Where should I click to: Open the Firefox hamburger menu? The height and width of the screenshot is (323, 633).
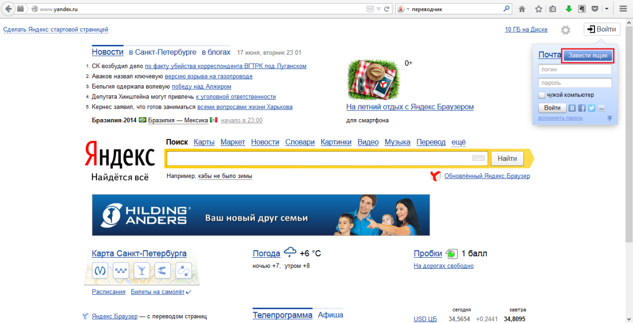coord(622,9)
